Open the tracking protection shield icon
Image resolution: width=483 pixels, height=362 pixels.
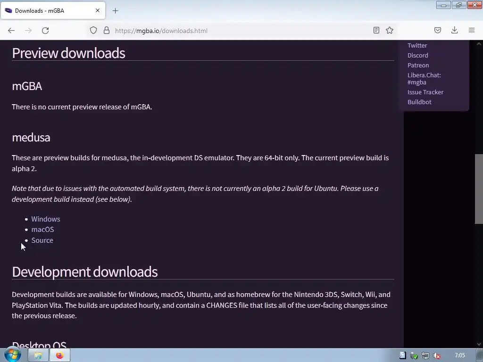[x=93, y=30]
